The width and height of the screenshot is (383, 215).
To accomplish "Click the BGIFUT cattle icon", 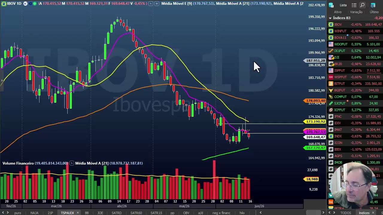I will click(331, 90).
